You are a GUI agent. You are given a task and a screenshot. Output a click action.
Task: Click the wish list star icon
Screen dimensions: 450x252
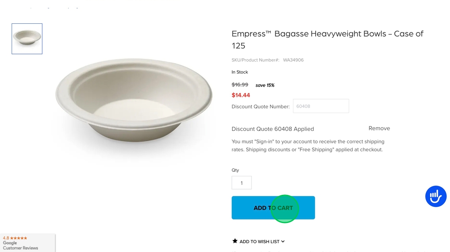point(235,241)
